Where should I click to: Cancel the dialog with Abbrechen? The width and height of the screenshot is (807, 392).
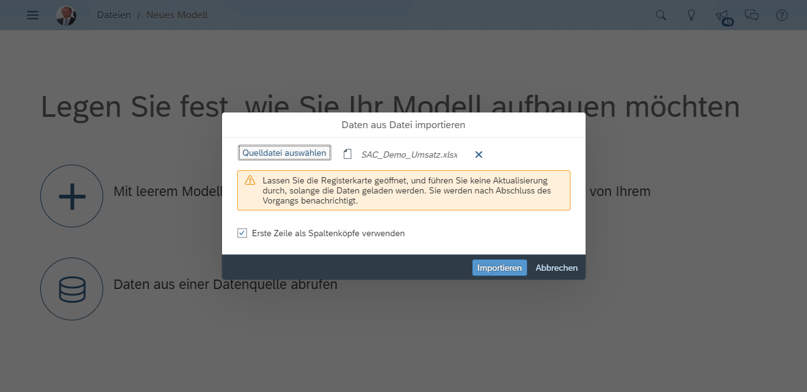point(557,268)
